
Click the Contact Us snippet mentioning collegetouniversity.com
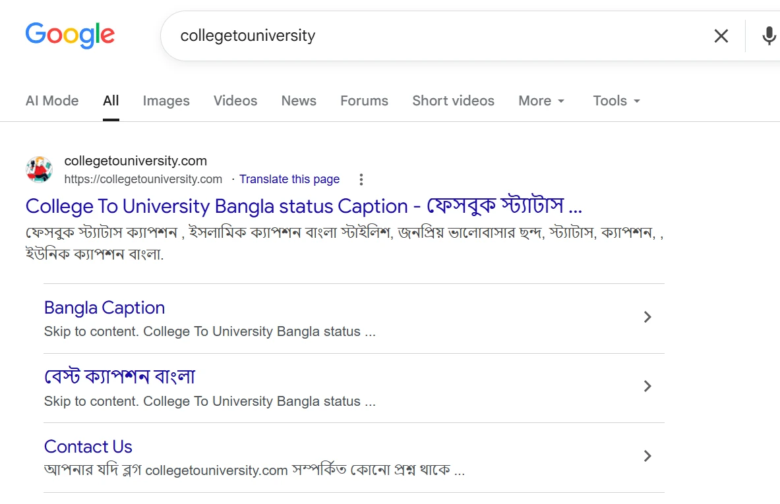(255, 470)
